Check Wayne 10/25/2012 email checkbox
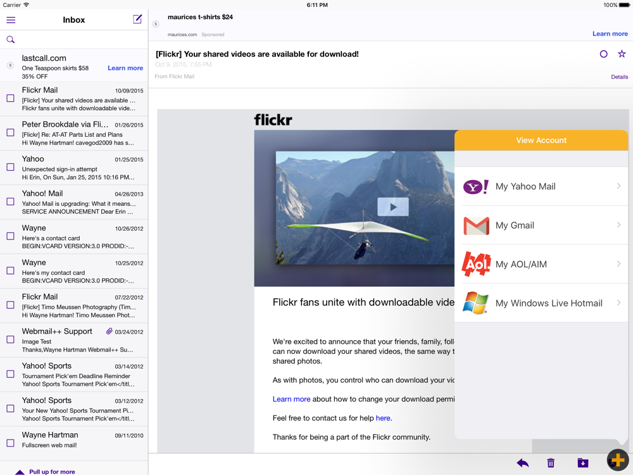633x475 pixels. (x=11, y=270)
